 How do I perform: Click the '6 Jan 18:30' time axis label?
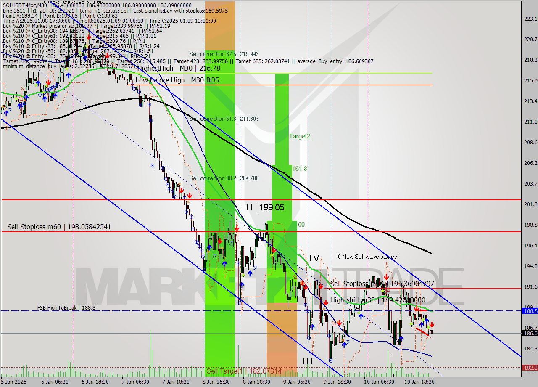coord(95,382)
